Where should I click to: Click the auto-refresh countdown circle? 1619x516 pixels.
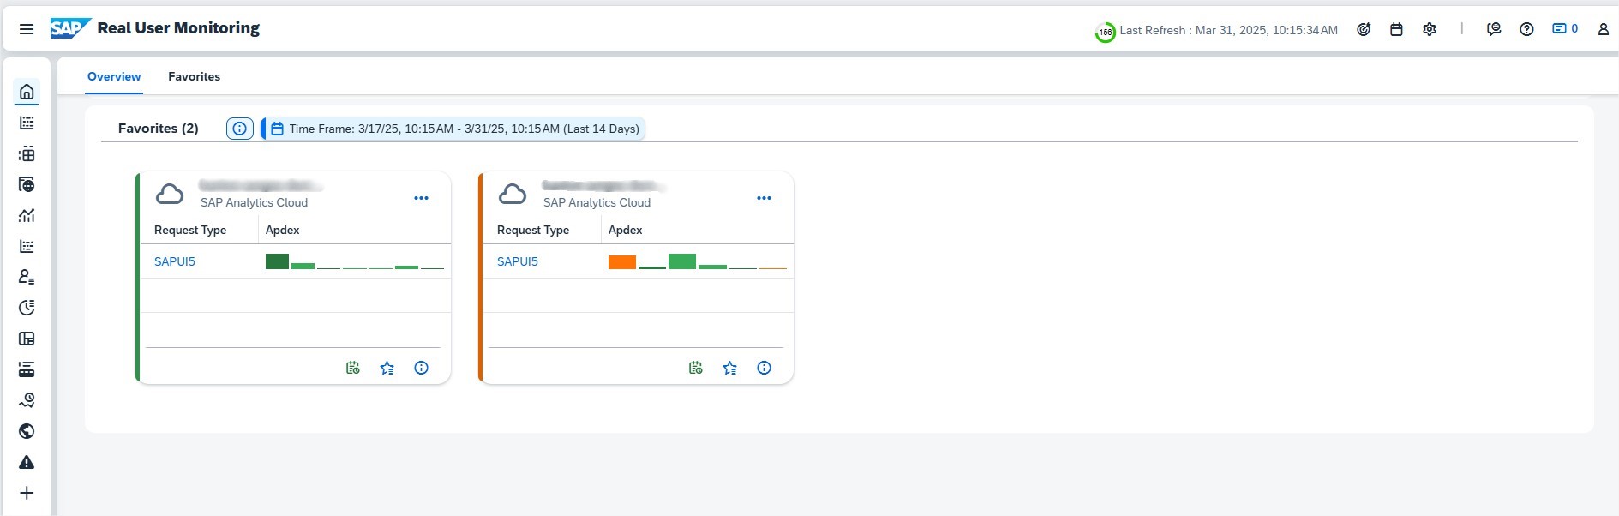tap(1105, 33)
